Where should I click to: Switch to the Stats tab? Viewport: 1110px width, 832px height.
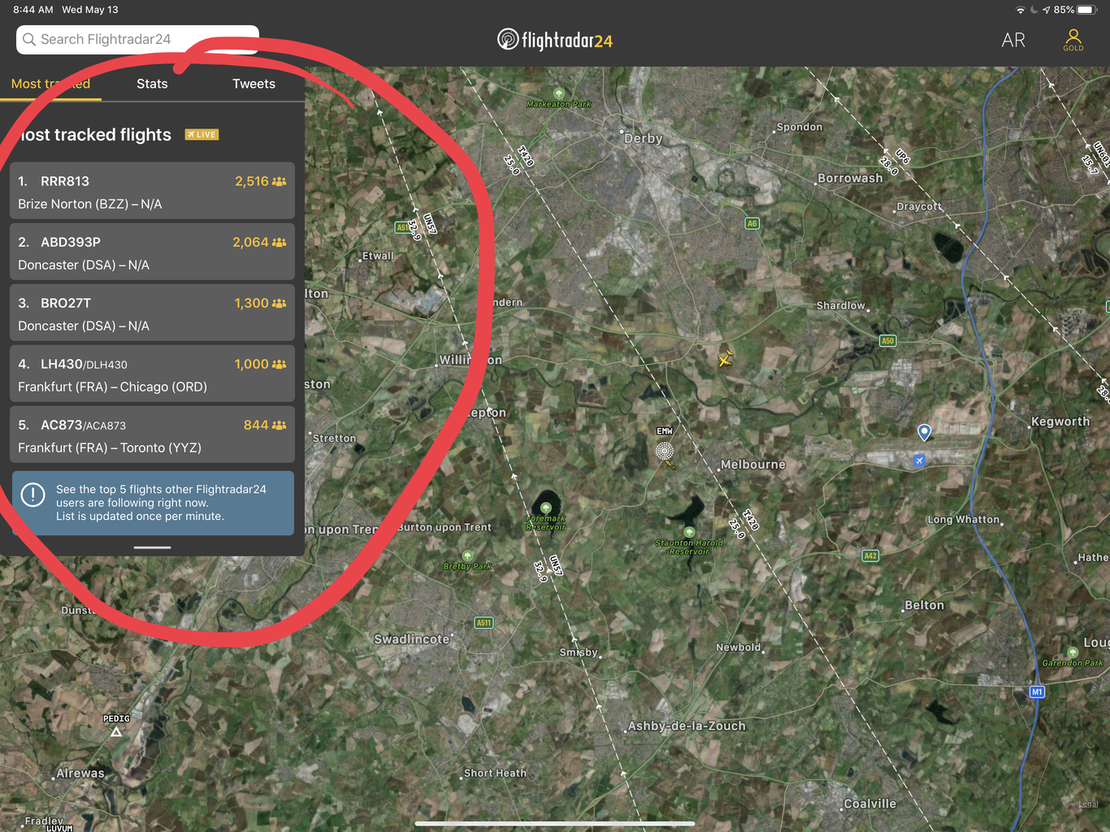pos(152,84)
